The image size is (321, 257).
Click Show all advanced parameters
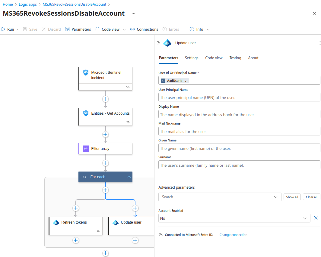[x=292, y=197]
